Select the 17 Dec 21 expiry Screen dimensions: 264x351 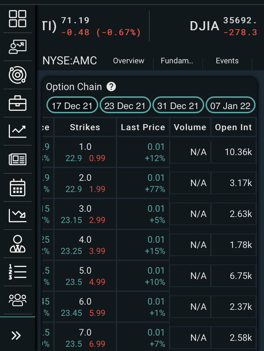[72, 105]
